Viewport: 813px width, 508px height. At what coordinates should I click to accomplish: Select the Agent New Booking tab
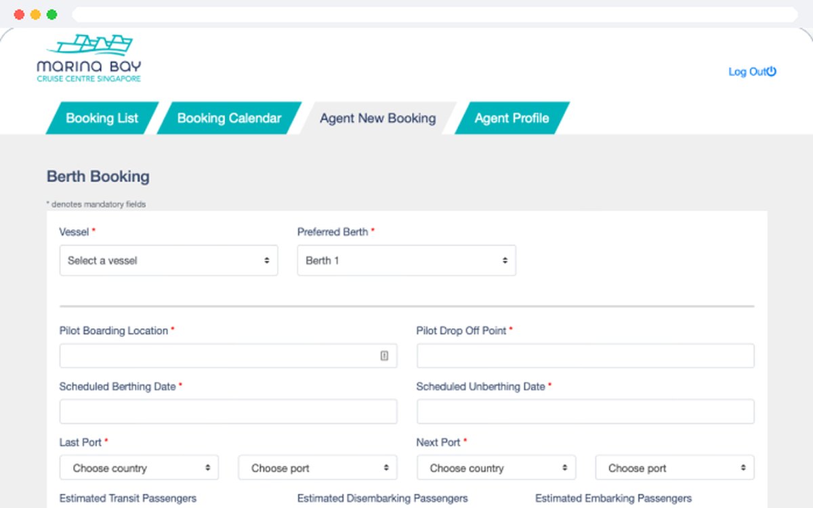(377, 118)
